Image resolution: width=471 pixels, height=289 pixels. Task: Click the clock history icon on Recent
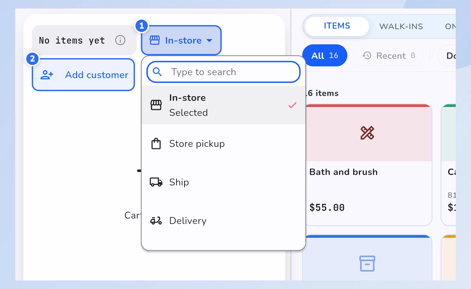pos(367,55)
